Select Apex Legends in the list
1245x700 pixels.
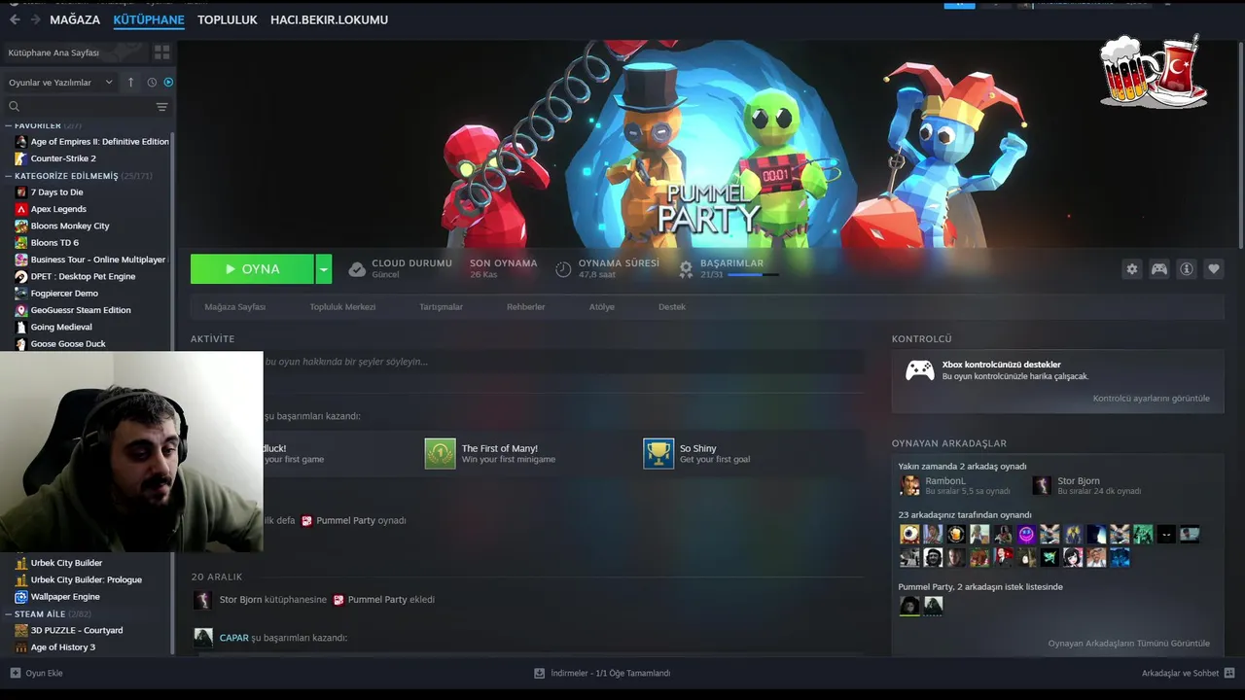[58, 209]
